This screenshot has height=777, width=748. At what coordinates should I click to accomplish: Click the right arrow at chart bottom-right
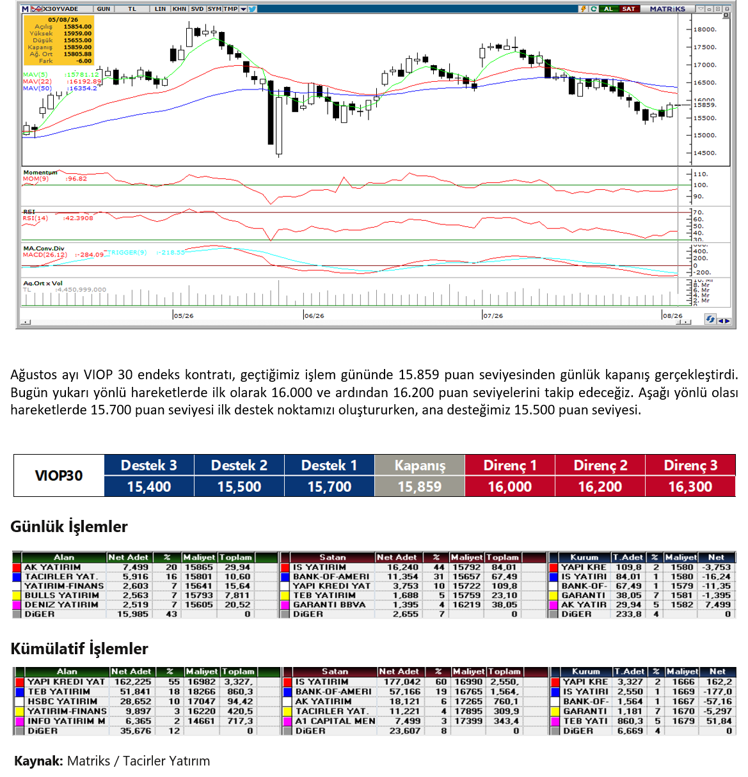pos(728,321)
